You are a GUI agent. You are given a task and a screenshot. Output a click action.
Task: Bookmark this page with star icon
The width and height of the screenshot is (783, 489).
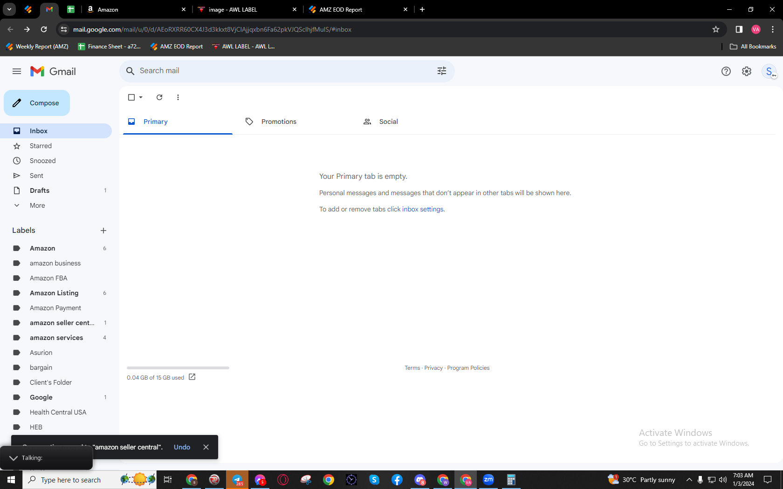click(716, 29)
